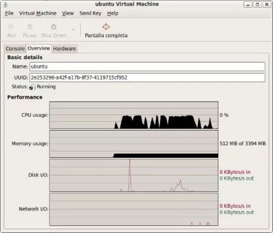The image size is (273, 233).
Task: Click the CPU usage graph
Action: 133,115
